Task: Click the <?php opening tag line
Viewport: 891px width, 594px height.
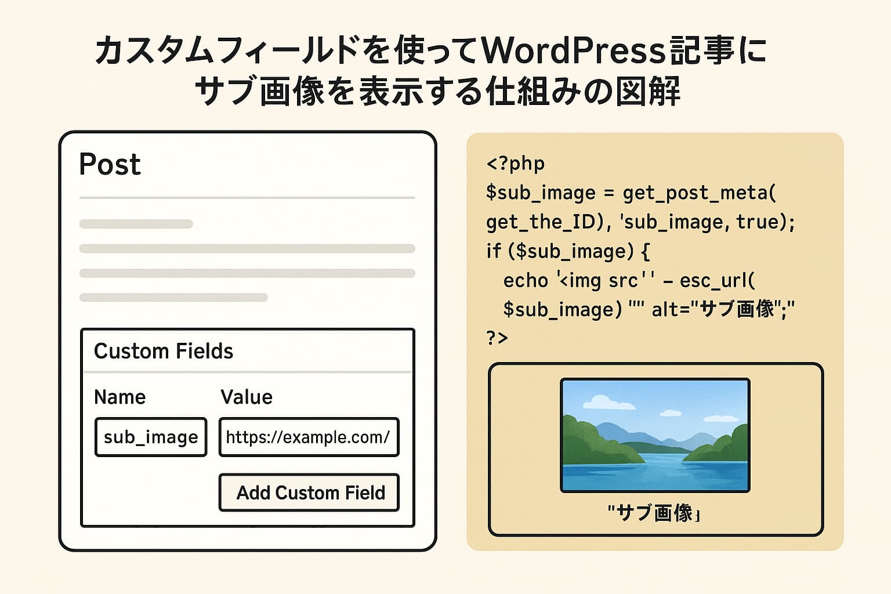Action: (x=516, y=164)
